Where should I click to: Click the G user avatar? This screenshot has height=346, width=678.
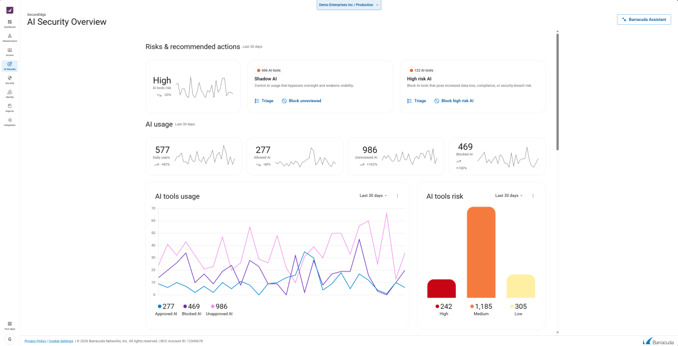point(10,338)
